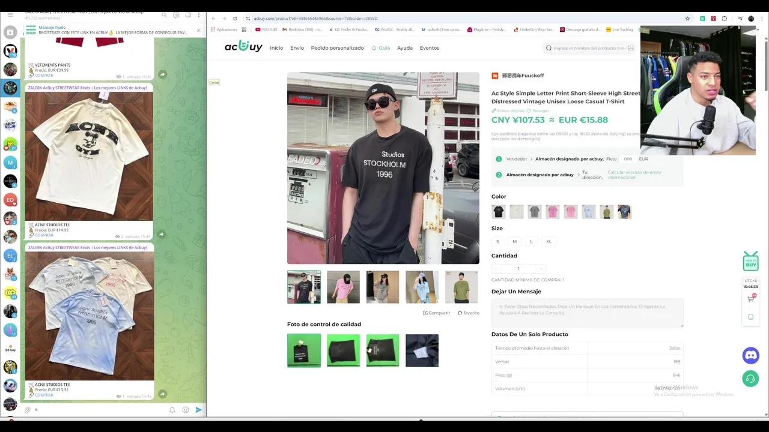The image size is (769, 432).
Task: Open Pedido personalizado menu item
Action: click(x=337, y=48)
